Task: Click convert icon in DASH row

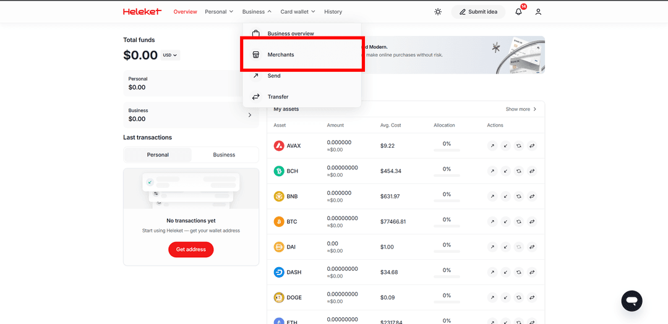Action: [518, 272]
